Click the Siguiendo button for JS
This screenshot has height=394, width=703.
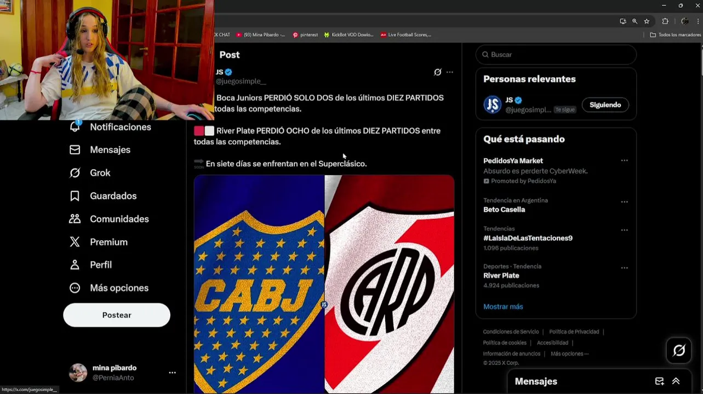(x=605, y=105)
